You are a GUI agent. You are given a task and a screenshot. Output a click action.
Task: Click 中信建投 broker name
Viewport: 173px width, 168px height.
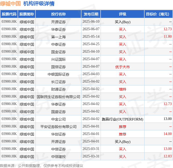coord(58,157)
